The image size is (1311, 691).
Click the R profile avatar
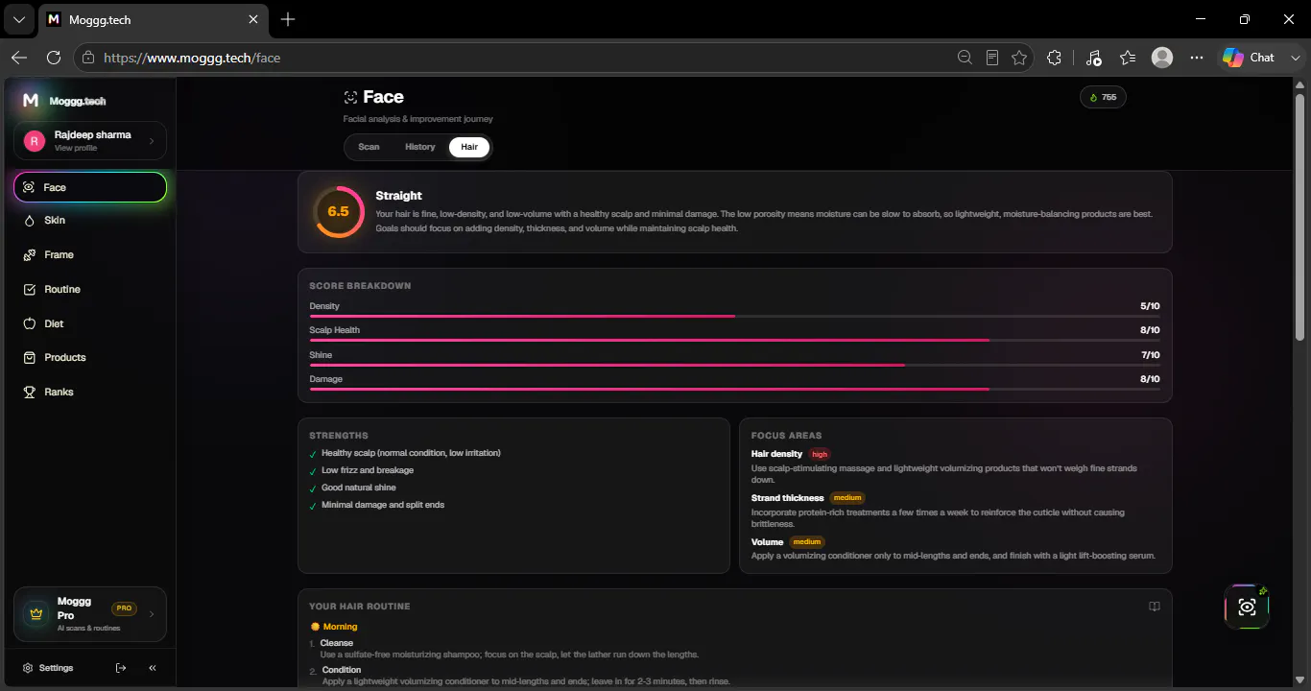pyautogui.click(x=35, y=141)
